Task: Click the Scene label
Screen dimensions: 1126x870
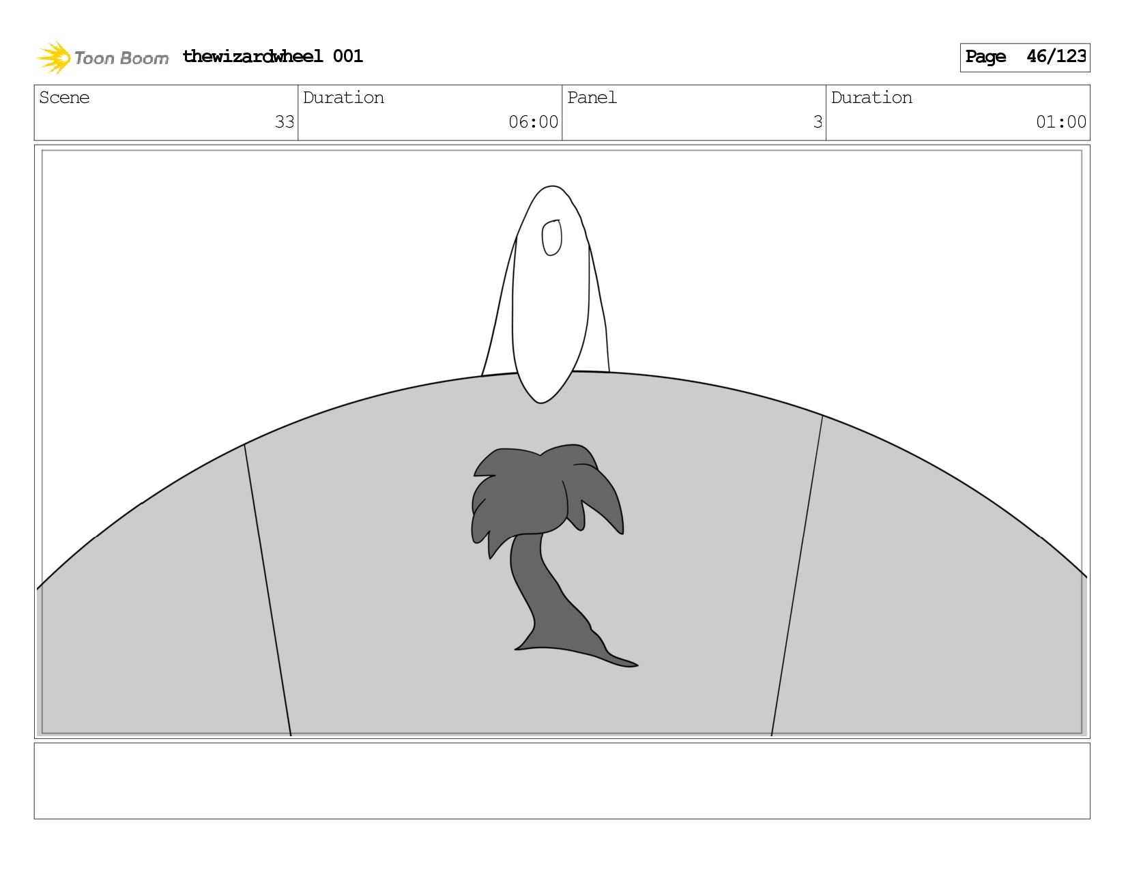Action: coord(64,98)
